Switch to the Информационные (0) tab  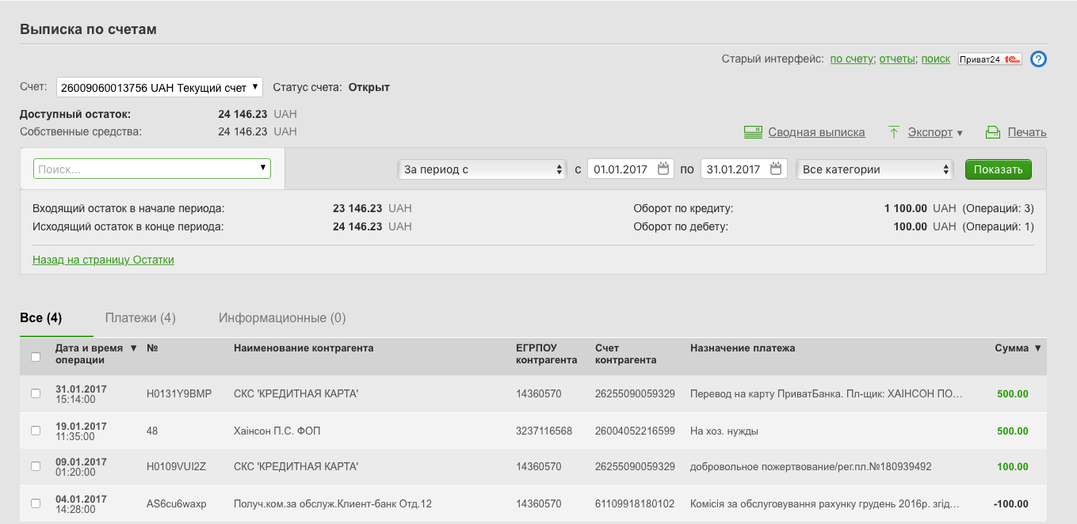pos(282,318)
